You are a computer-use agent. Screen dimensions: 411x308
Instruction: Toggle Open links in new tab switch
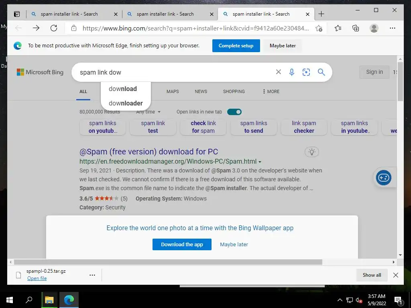click(234, 112)
